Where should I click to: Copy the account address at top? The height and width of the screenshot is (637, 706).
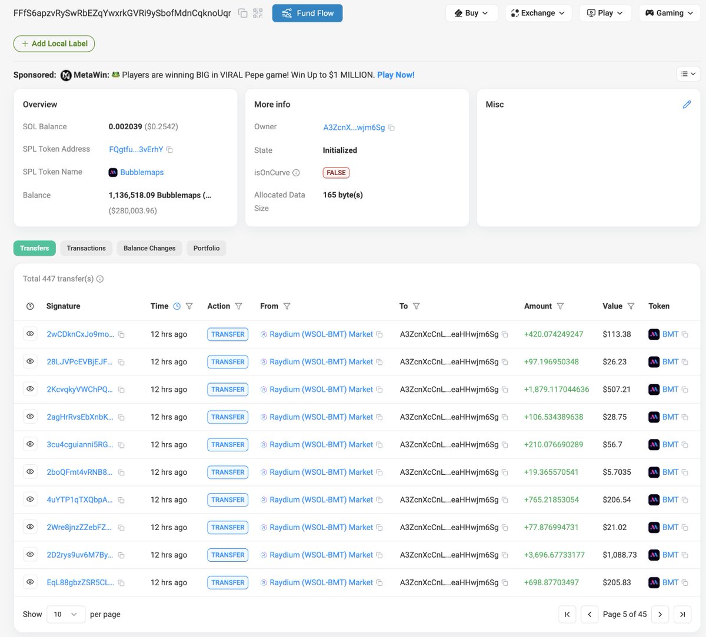[242, 13]
